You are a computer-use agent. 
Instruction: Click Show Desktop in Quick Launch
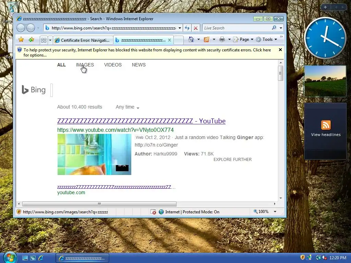pyautogui.click(x=25, y=258)
